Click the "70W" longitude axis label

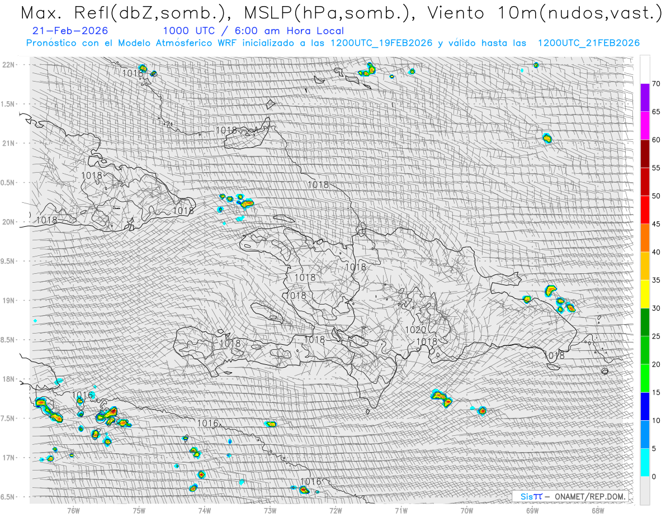click(467, 510)
